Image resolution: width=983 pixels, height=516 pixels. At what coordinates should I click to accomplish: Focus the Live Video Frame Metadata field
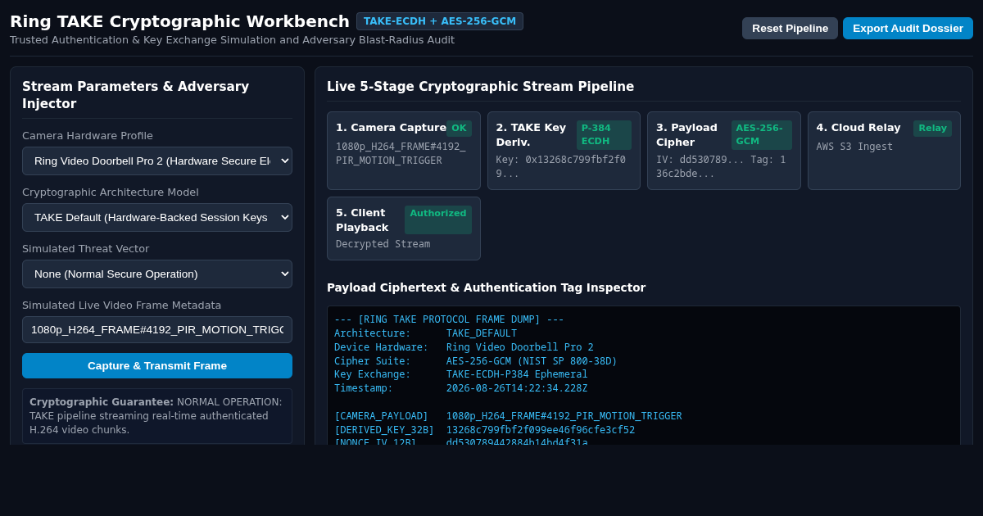click(x=157, y=329)
